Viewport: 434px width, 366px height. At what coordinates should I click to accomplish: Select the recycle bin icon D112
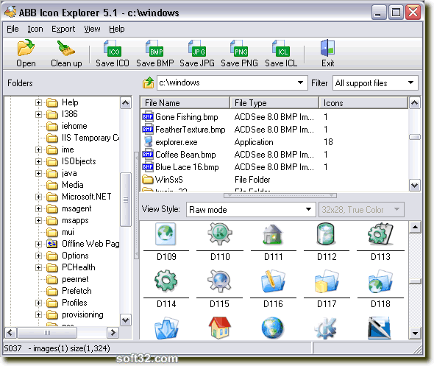point(326,233)
